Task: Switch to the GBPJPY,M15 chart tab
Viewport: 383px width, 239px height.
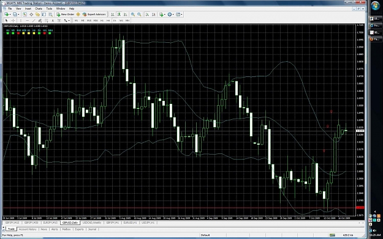Action: (x=12, y=222)
